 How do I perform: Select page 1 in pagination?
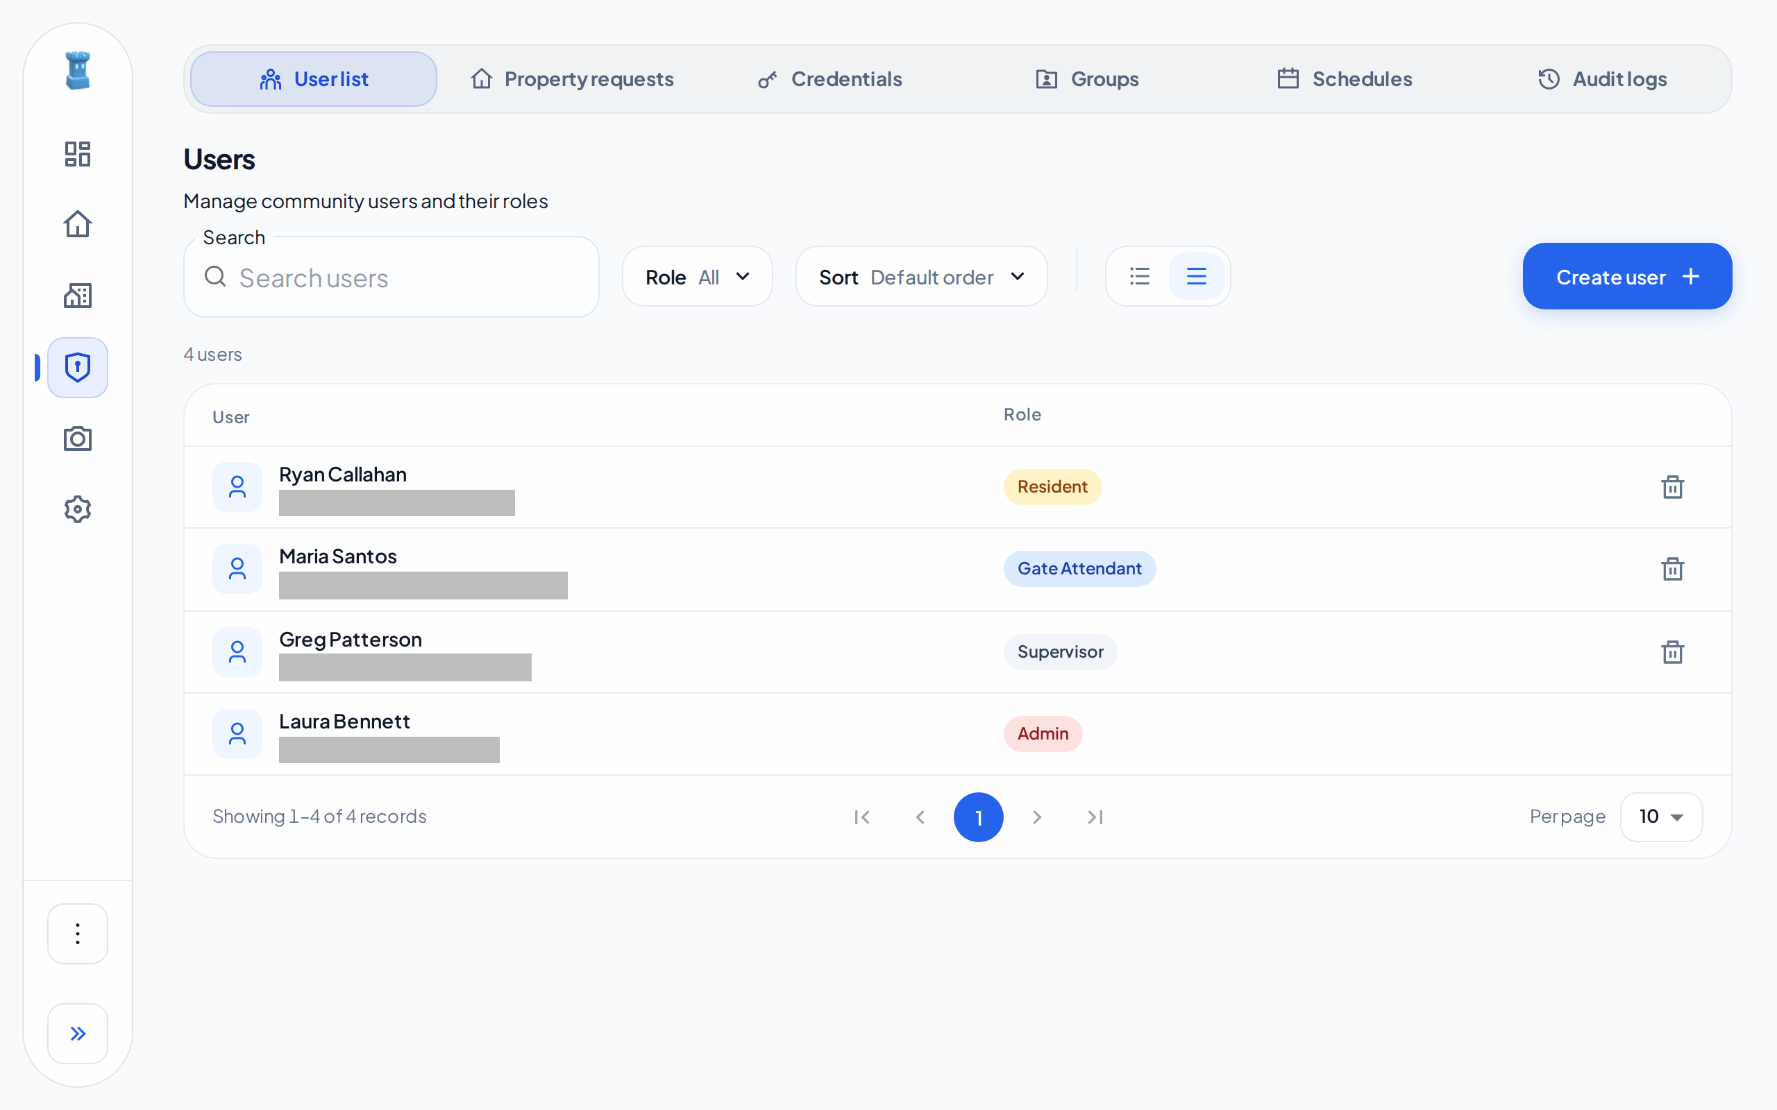(x=978, y=817)
